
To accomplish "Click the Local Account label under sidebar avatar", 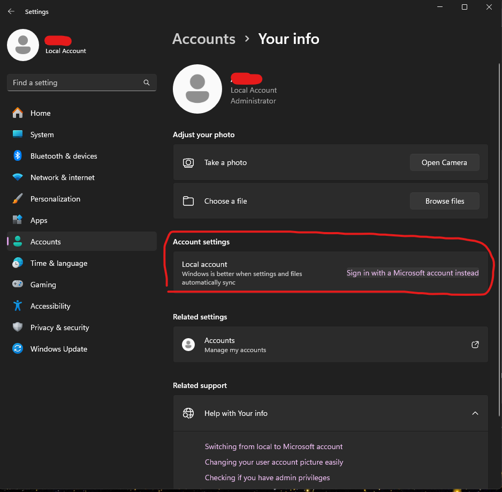I will point(66,50).
